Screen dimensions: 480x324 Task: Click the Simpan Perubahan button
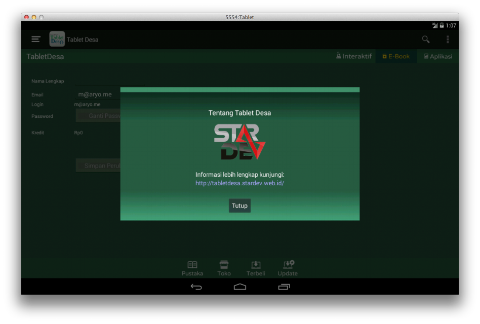(x=98, y=166)
